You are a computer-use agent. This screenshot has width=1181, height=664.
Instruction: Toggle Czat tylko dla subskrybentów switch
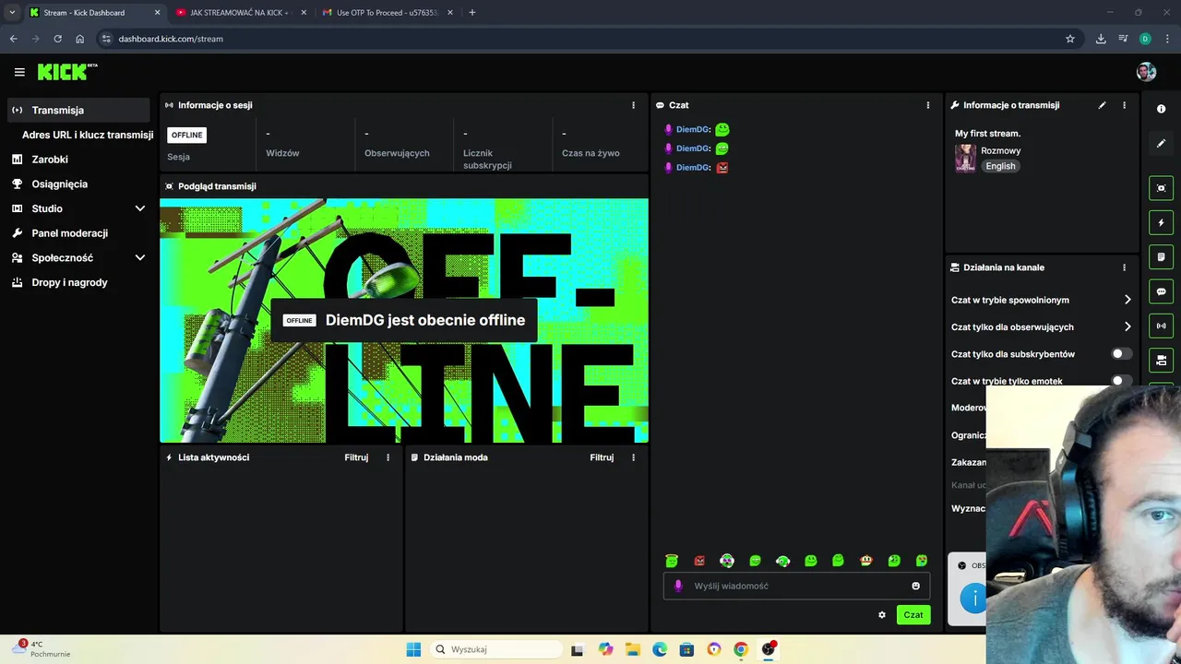1121,354
